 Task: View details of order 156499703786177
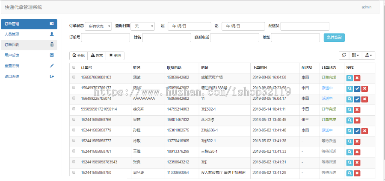(x=349, y=88)
